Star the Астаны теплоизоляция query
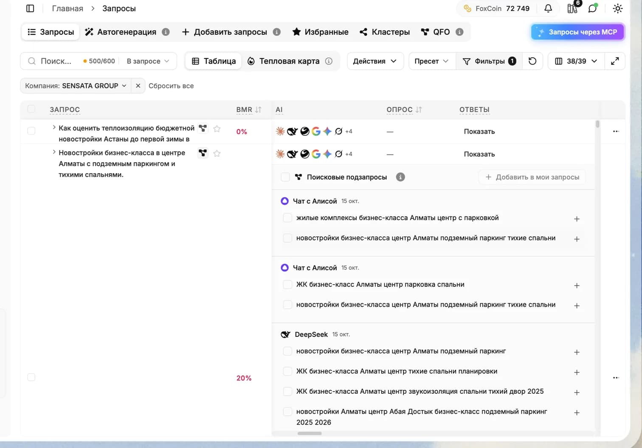Viewport: 642px width, 448px height. tap(217, 129)
